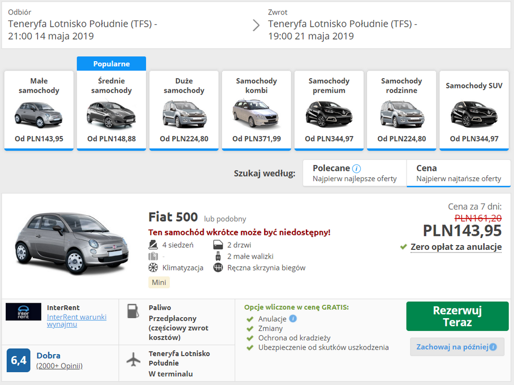Select the Samochody kombi category

coord(256,111)
